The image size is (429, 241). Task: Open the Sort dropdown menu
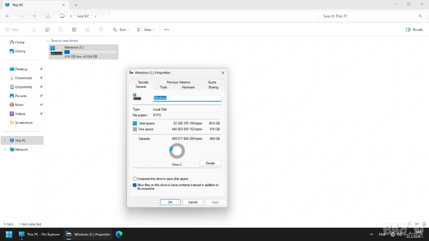pos(121,30)
